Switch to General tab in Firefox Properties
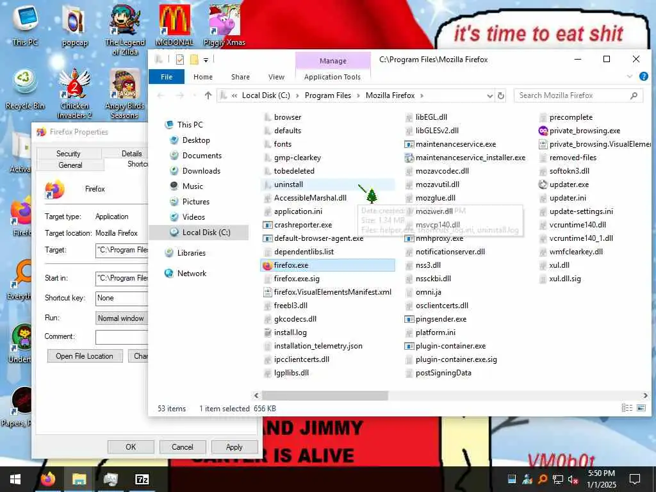656x492 pixels. [70, 165]
